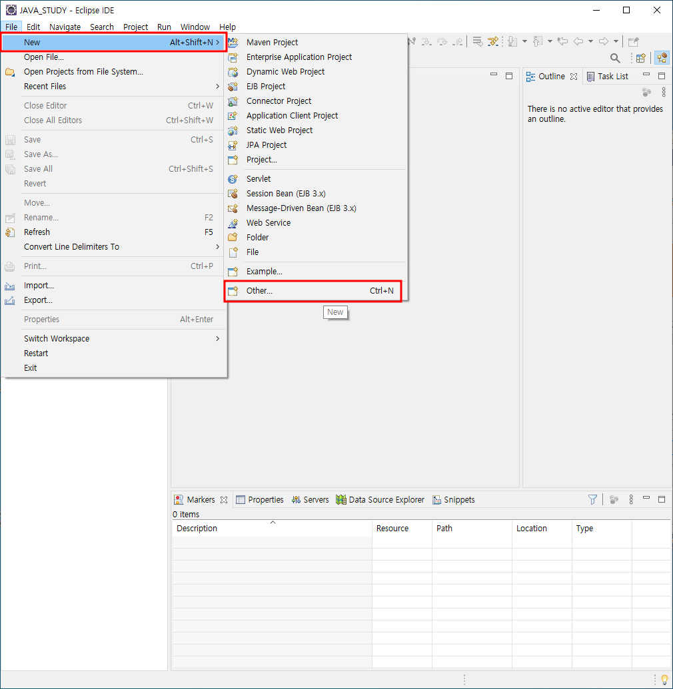Close the Markers view tab
This screenshot has height=689, width=673.
click(224, 500)
